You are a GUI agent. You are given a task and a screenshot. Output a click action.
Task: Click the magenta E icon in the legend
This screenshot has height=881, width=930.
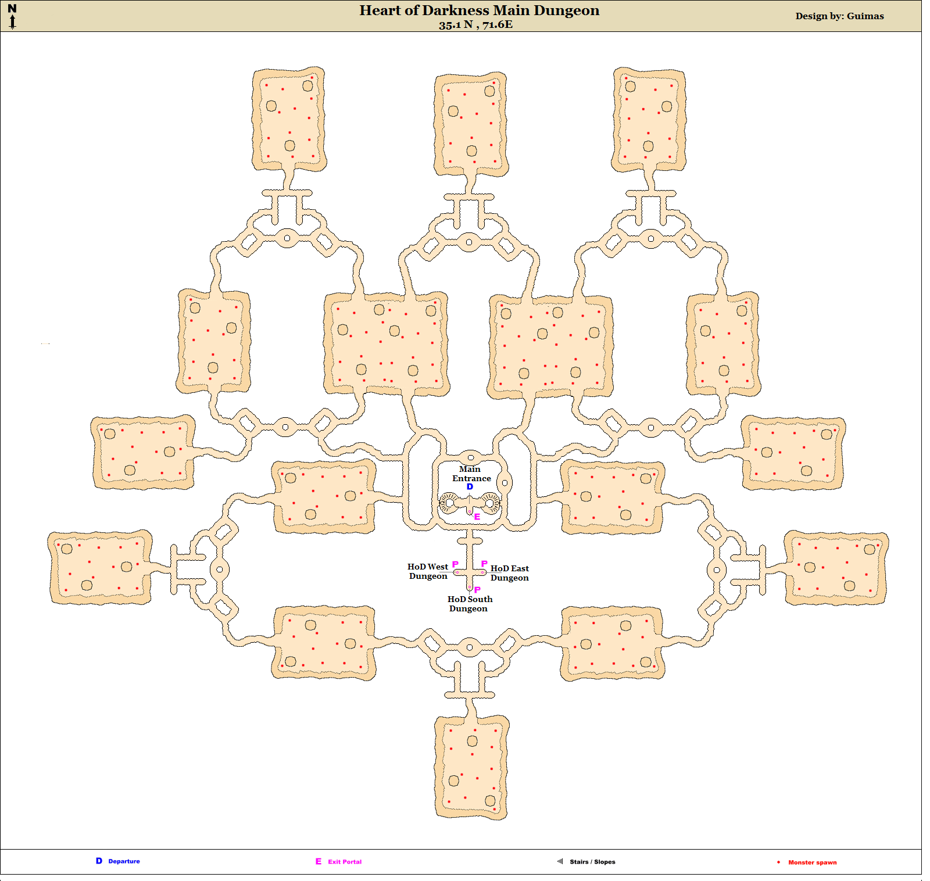coord(319,862)
